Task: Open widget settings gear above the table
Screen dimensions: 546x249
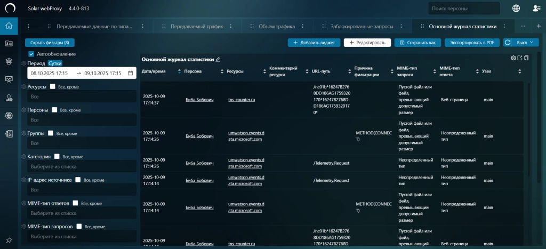Action: 513,58
